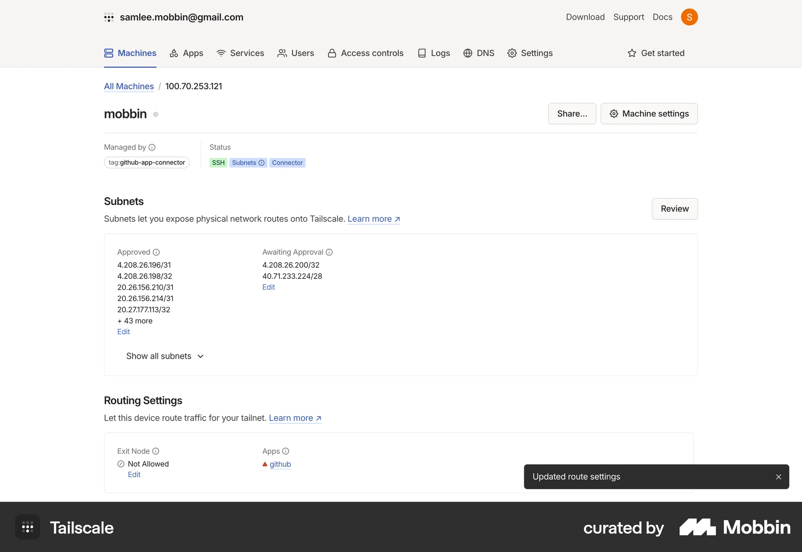Image resolution: width=802 pixels, height=552 pixels.
Task: Open the github app link
Action: click(x=281, y=464)
